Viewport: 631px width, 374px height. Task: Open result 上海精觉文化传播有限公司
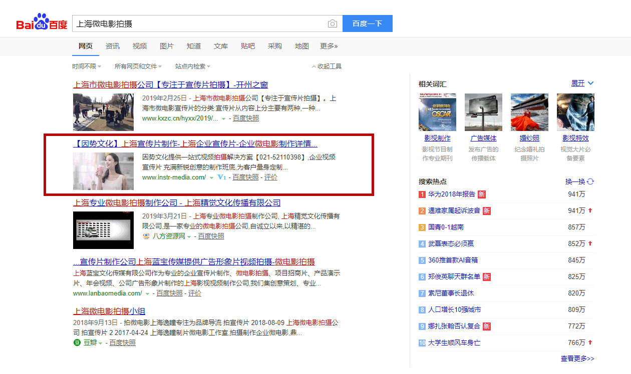(177, 203)
